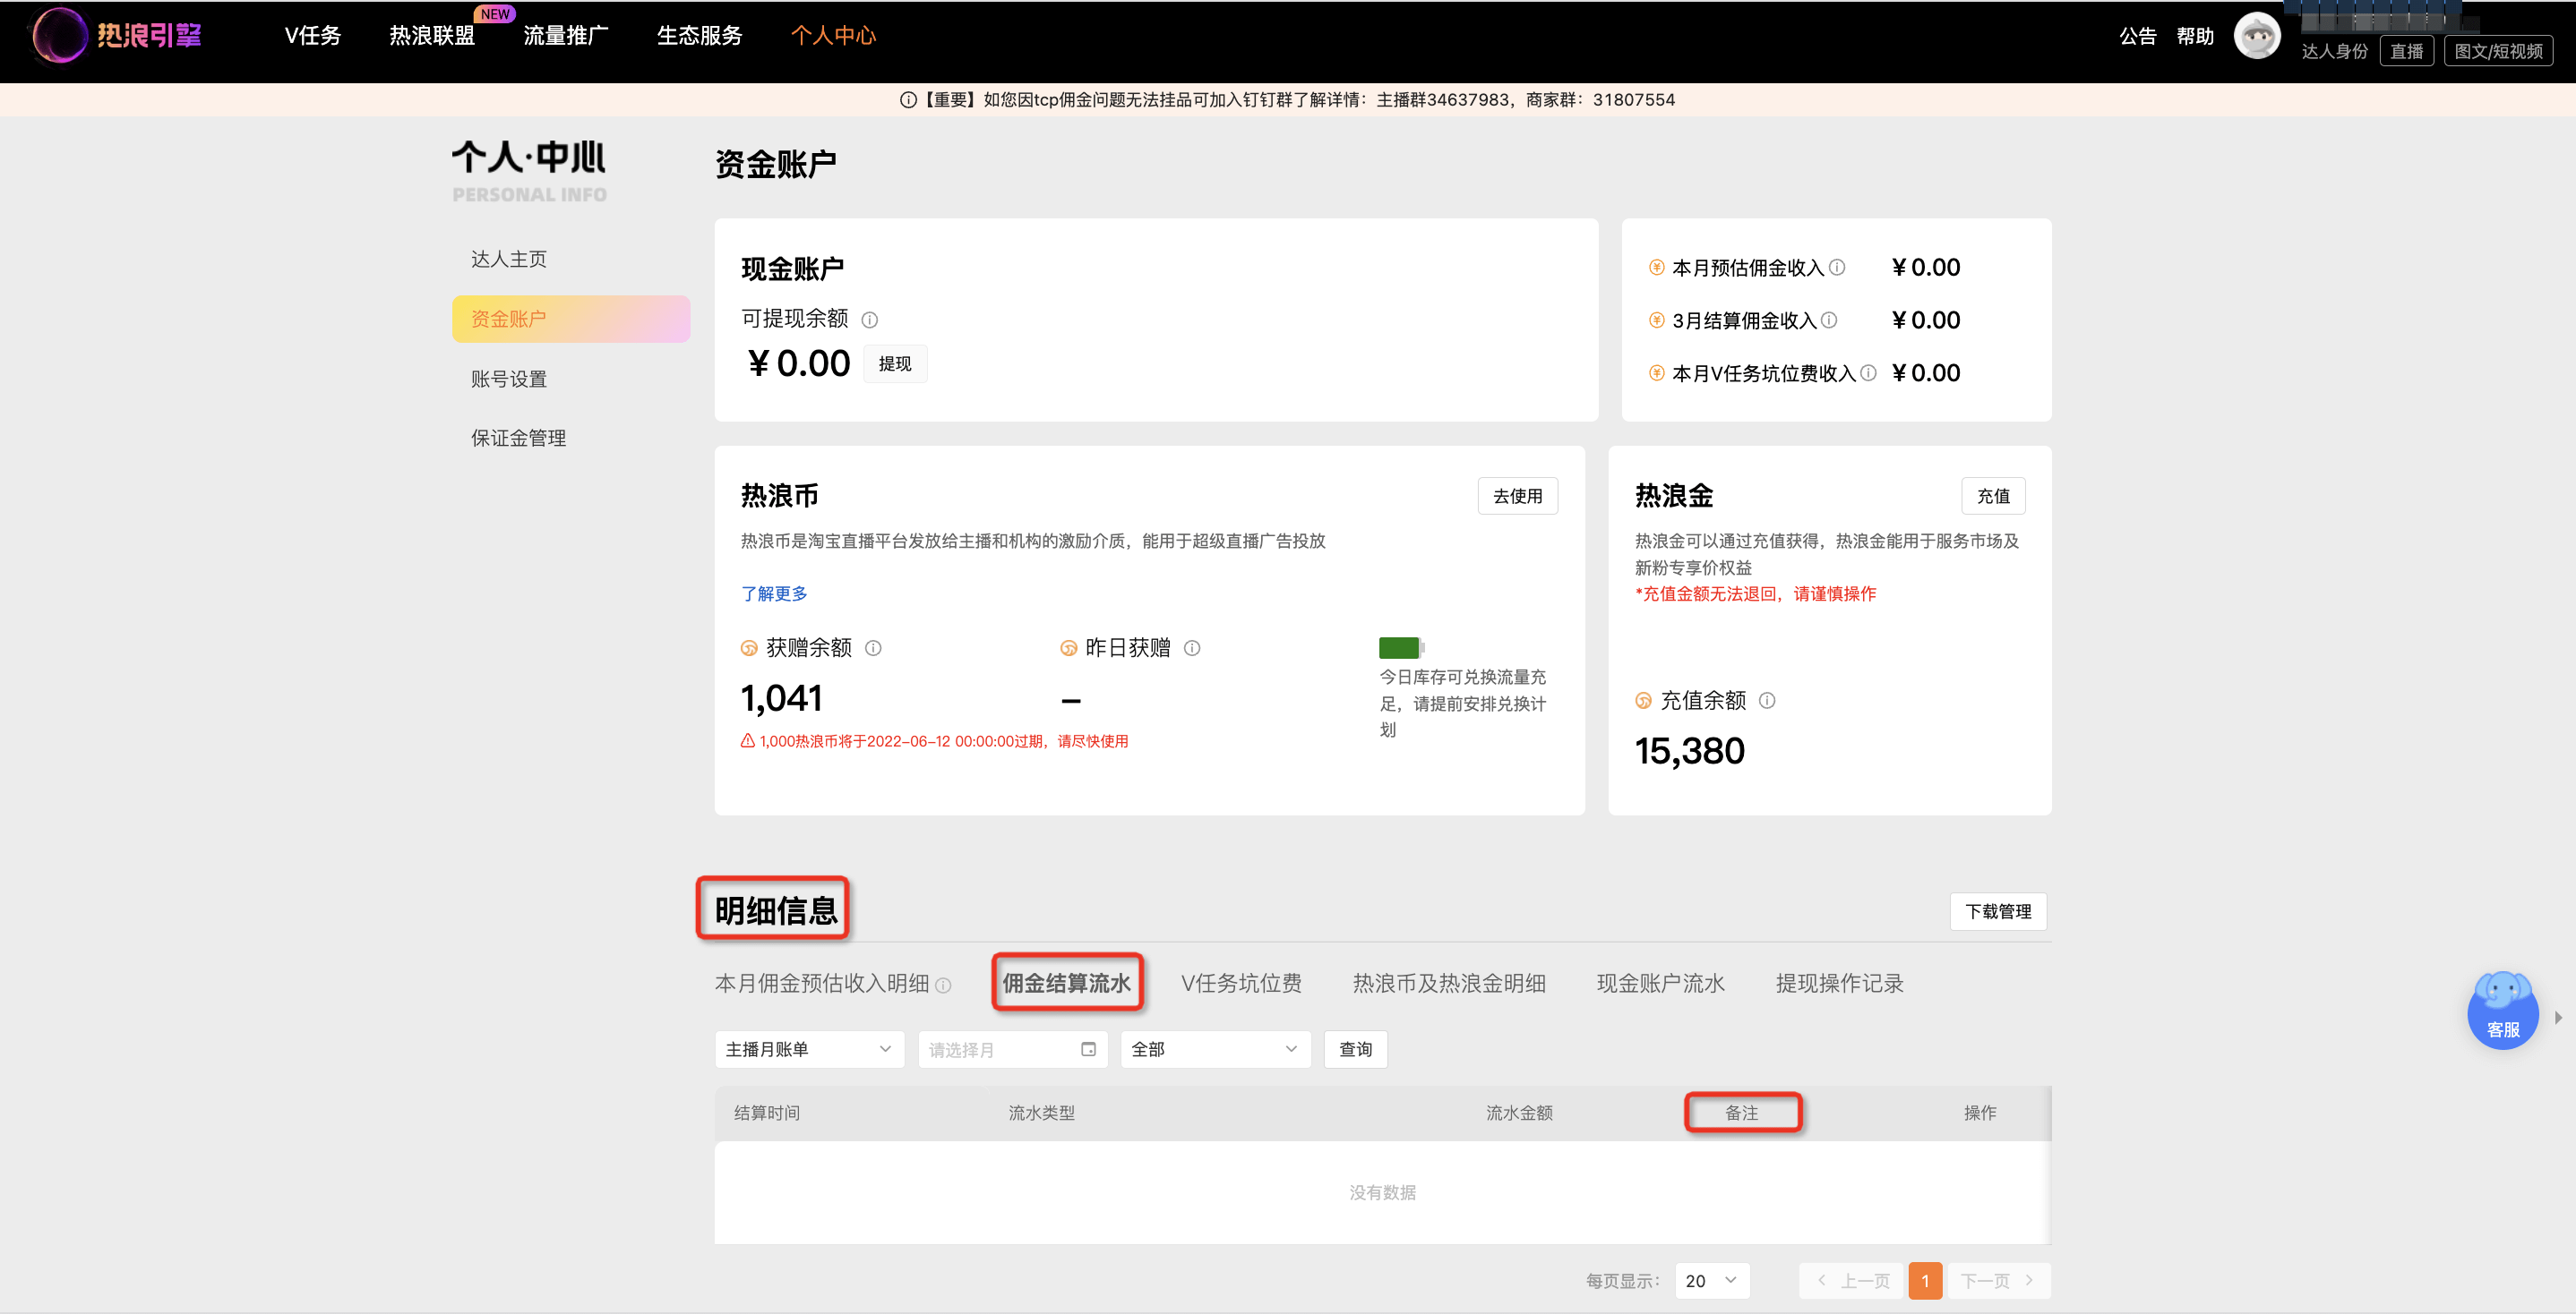
Task: Click info icon next to 获赠余额
Action: tap(873, 647)
